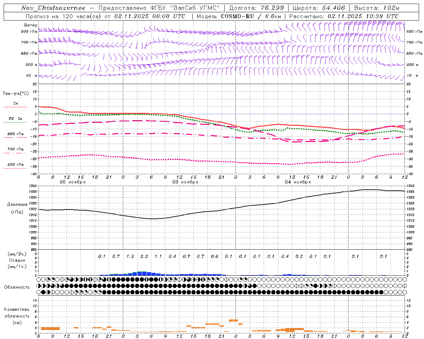The width and height of the screenshot is (424, 339).
Task: Click the precipitation value 0.6
Action: click(215, 256)
